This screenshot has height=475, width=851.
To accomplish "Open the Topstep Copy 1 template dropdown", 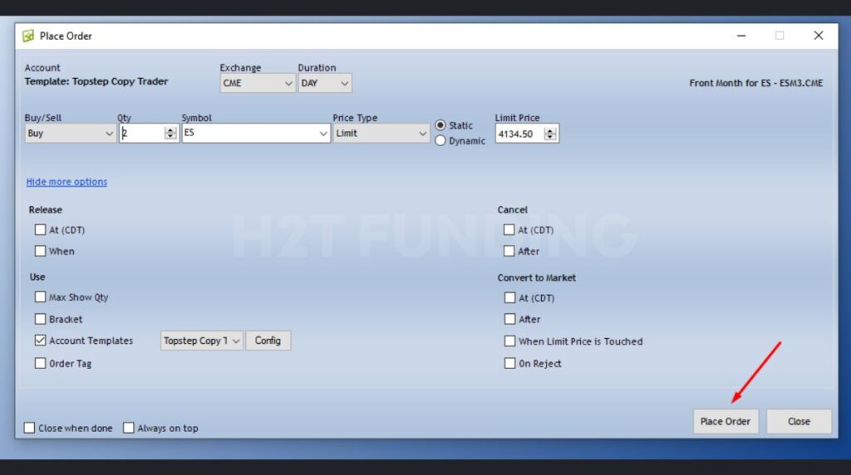I will coord(201,340).
